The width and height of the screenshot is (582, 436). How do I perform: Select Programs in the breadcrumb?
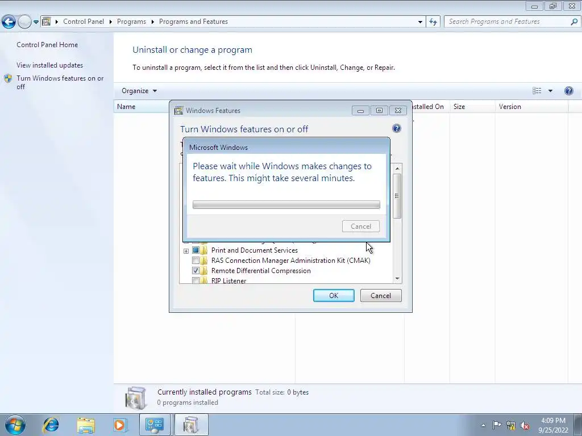coord(131,22)
